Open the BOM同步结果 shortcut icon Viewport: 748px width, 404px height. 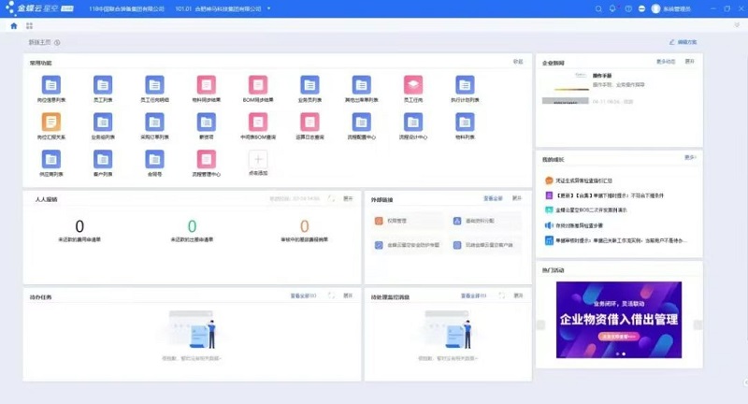[255, 85]
